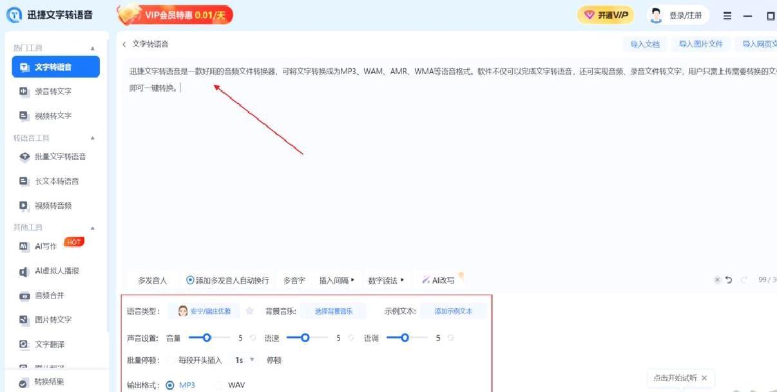Enable 每段开头插入 pause option
Viewport: 777px width, 392px height.
point(170,360)
